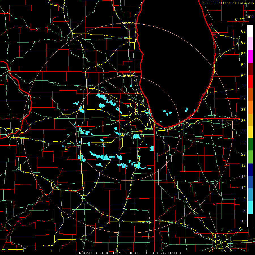The image size is (255, 255).
Task: Click the 100 NMI range ring label
Action: (127, 23)
